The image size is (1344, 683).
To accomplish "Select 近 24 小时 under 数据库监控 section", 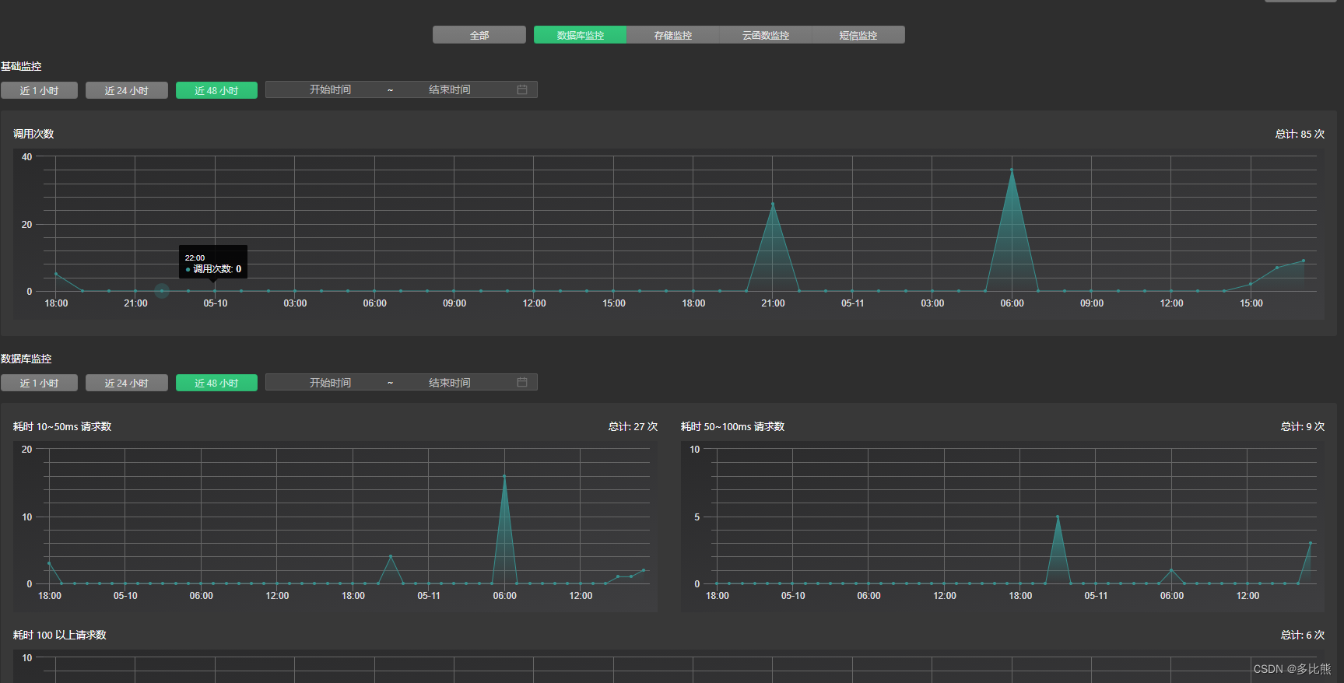I will click(126, 383).
